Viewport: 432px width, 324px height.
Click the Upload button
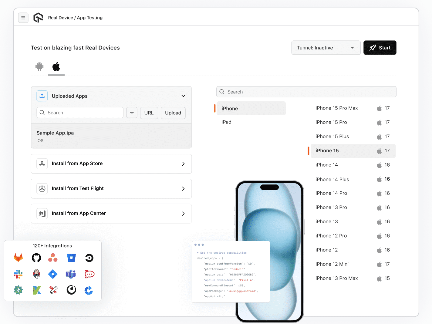coord(173,113)
